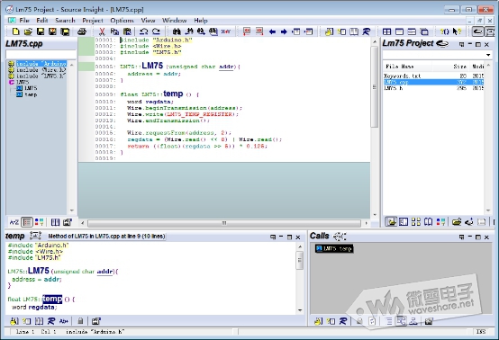Viewport: 499px width, 340px height.
Task: Click the highlighted temp in the context pane
Action: pos(52,299)
